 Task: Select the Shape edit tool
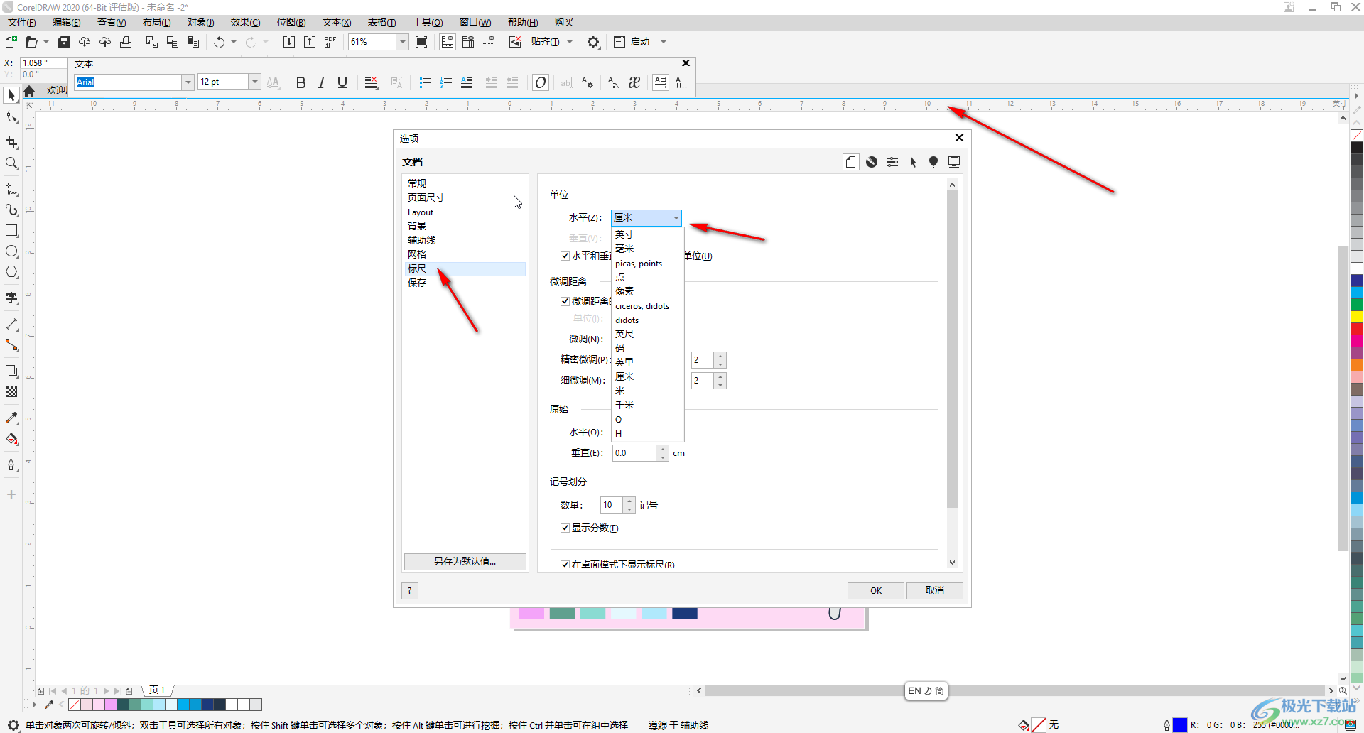click(x=11, y=117)
